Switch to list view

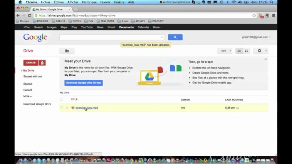coord(239,51)
